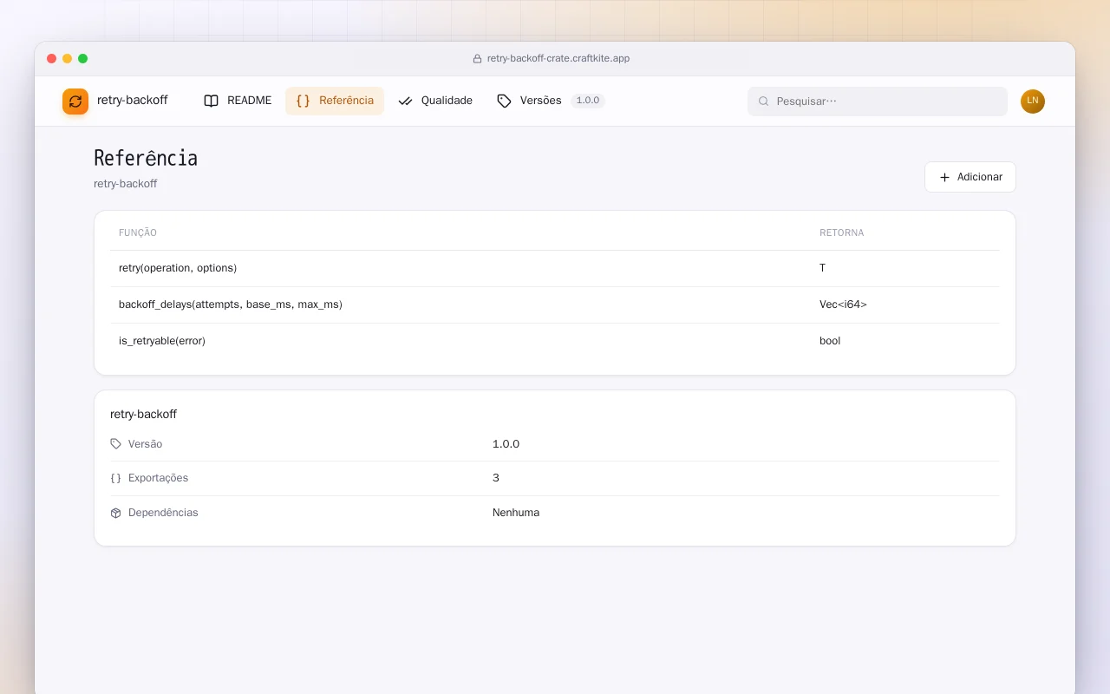Image resolution: width=1110 pixels, height=694 pixels.
Task: Click the 1.0.0 version badge
Action: (x=588, y=101)
